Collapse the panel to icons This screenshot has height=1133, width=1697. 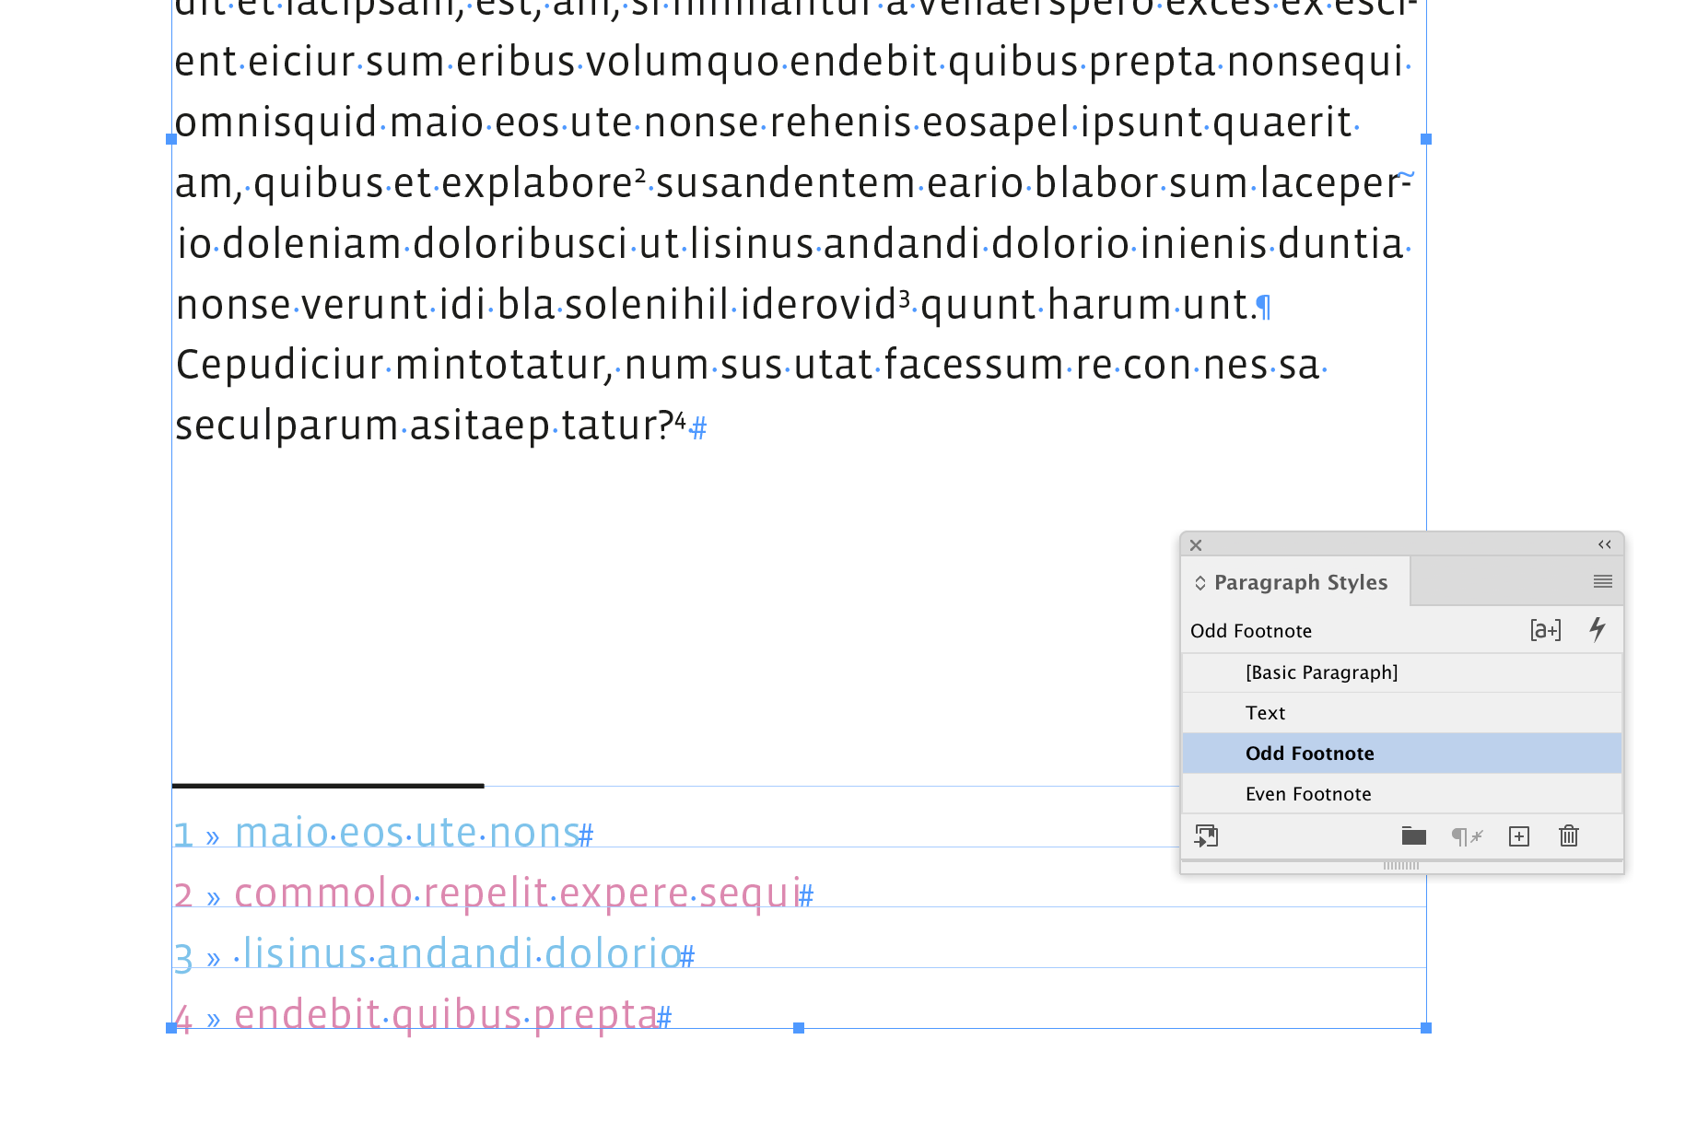click(1604, 544)
